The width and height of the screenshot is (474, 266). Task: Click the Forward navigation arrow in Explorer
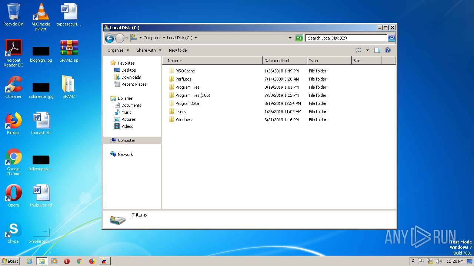(120, 38)
